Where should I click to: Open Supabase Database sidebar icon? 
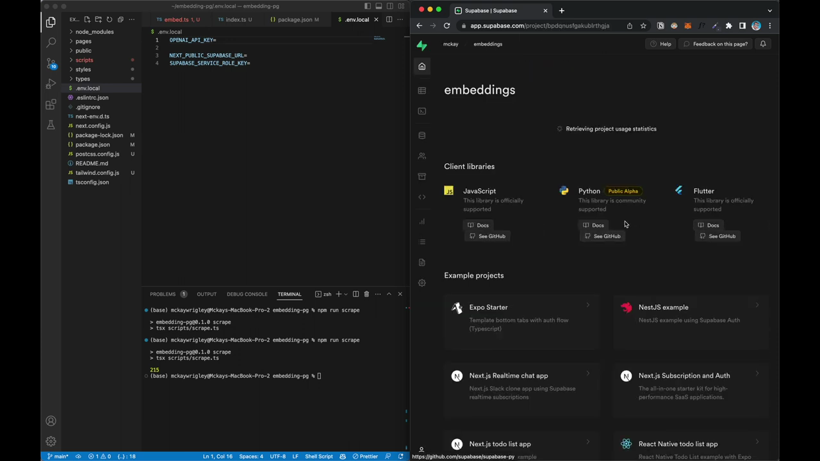pos(422,136)
